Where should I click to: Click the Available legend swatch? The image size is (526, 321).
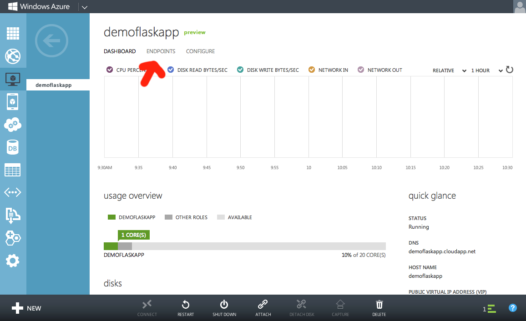point(221,217)
